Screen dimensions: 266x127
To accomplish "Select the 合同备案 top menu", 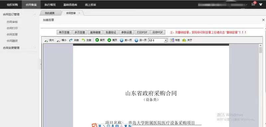I will click(31, 5).
